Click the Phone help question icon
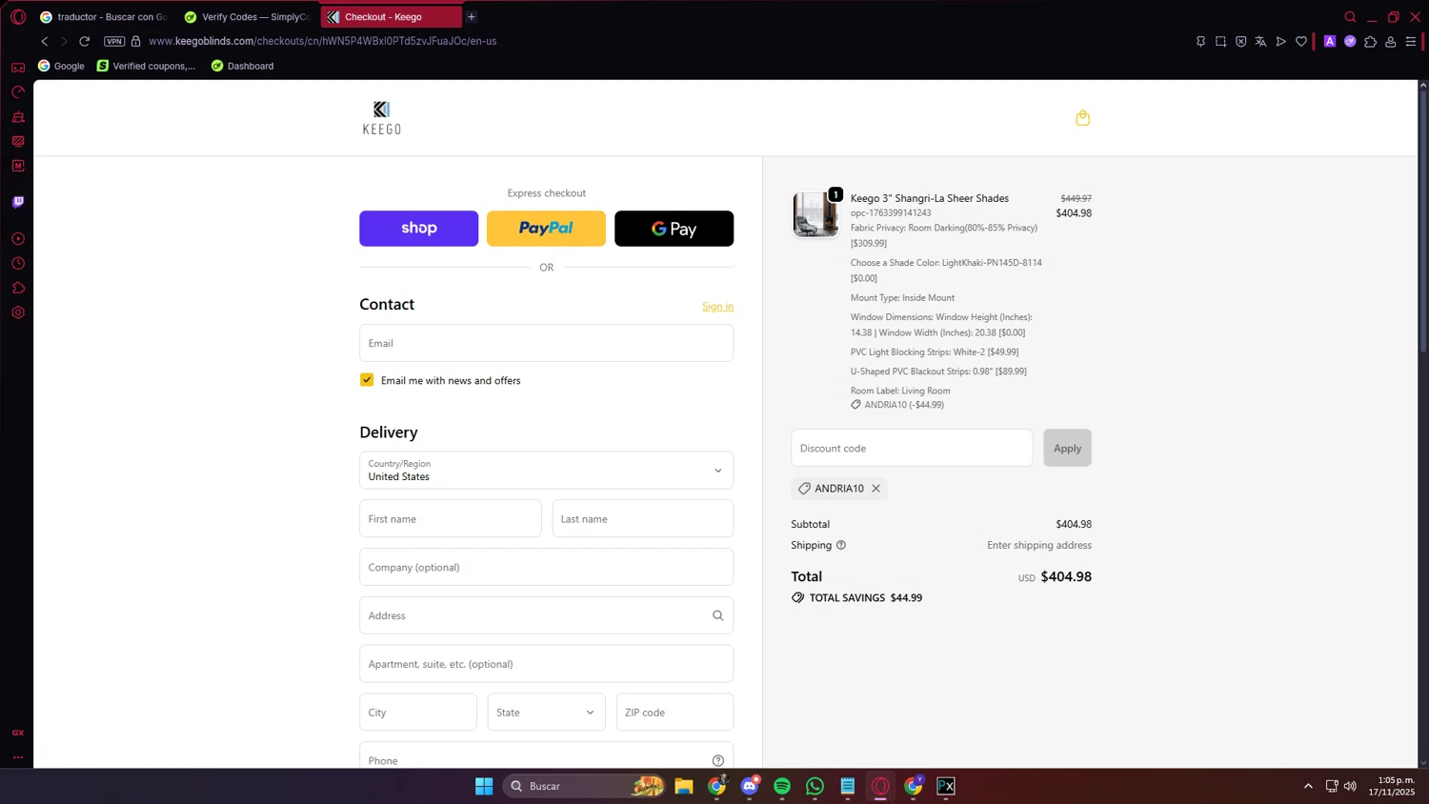 [718, 760]
